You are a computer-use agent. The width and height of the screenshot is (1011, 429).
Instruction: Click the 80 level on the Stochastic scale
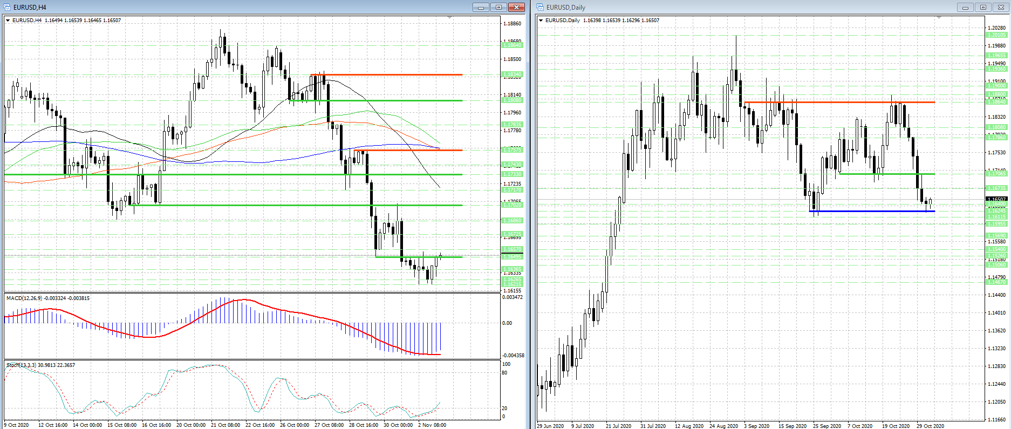point(504,373)
